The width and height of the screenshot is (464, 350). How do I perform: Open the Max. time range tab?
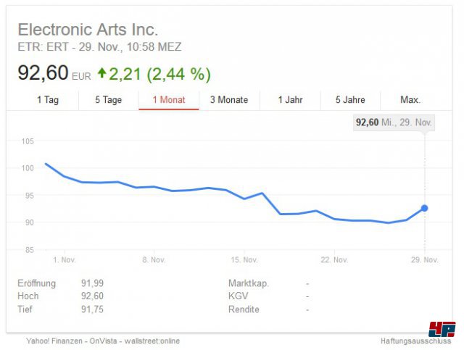(x=410, y=100)
